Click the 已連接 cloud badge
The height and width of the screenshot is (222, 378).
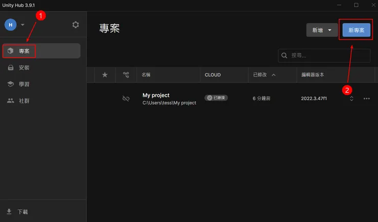tap(216, 98)
